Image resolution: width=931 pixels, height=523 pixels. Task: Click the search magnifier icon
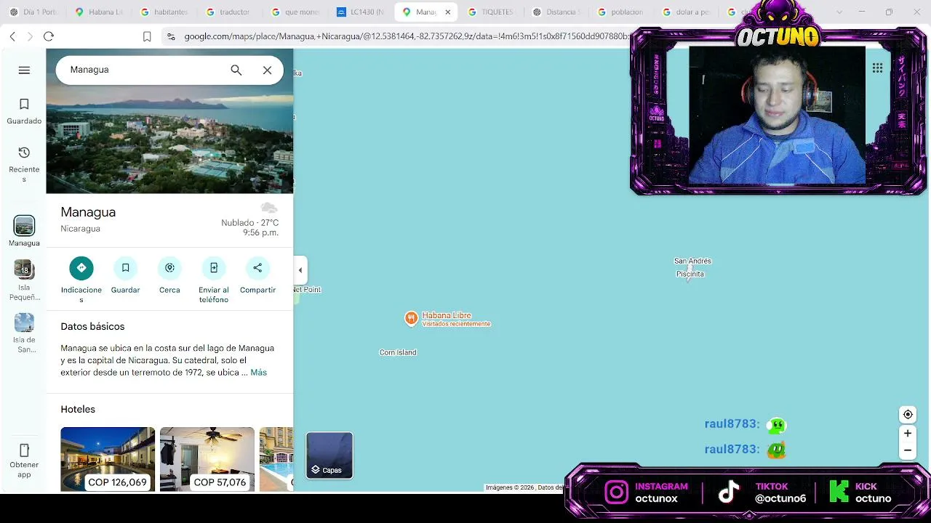click(236, 70)
